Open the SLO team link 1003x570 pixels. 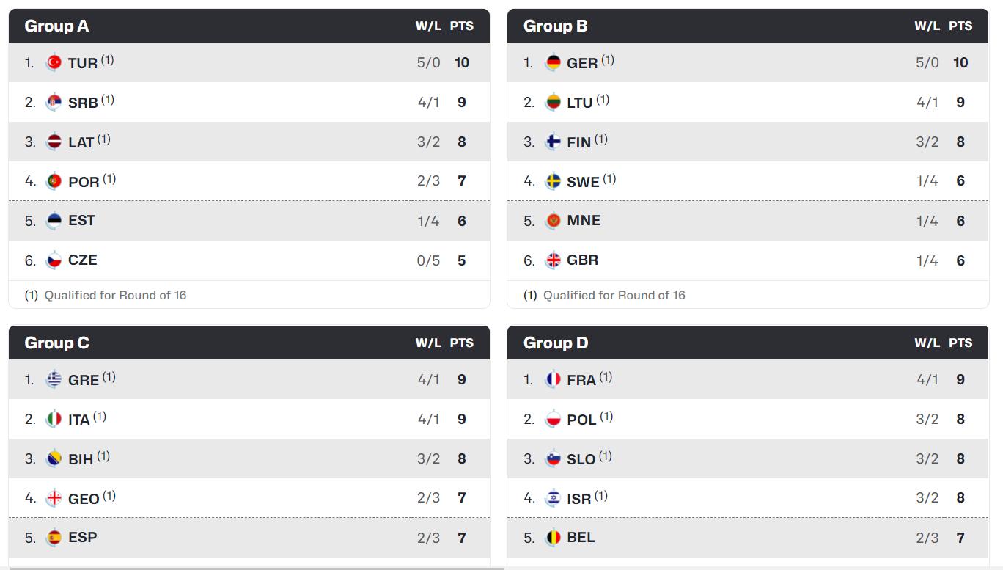(x=581, y=459)
